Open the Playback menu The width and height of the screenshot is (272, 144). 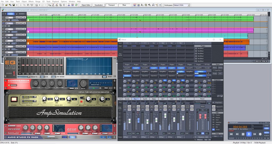pyautogui.click(x=56, y=1)
